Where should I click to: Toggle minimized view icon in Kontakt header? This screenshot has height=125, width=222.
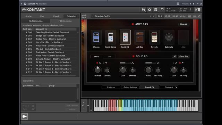(x=162, y=10)
